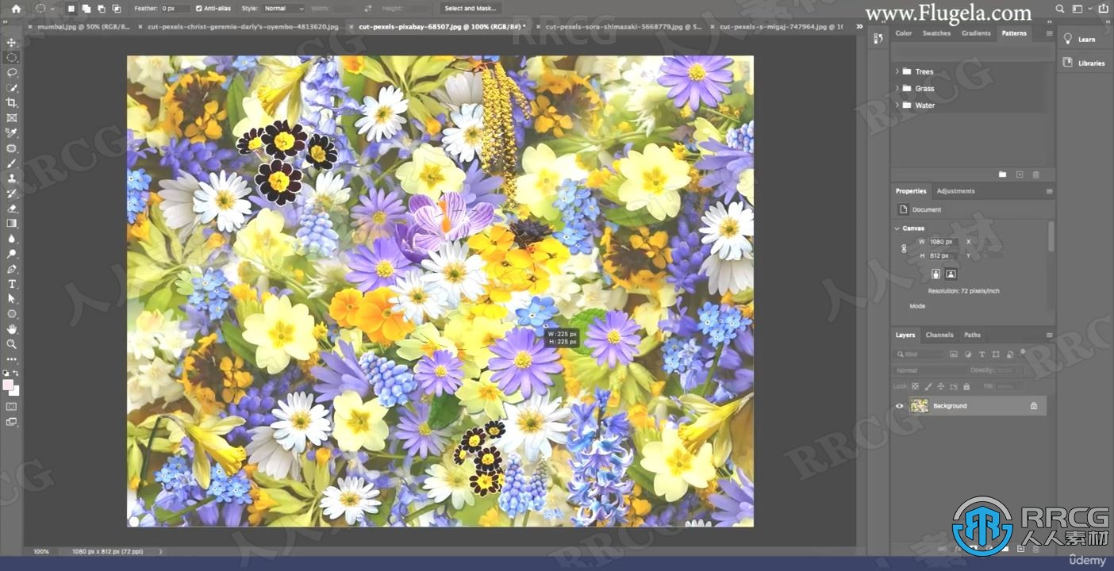
Task: Switch to the Paths tab
Action: click(x=972, y=335)
